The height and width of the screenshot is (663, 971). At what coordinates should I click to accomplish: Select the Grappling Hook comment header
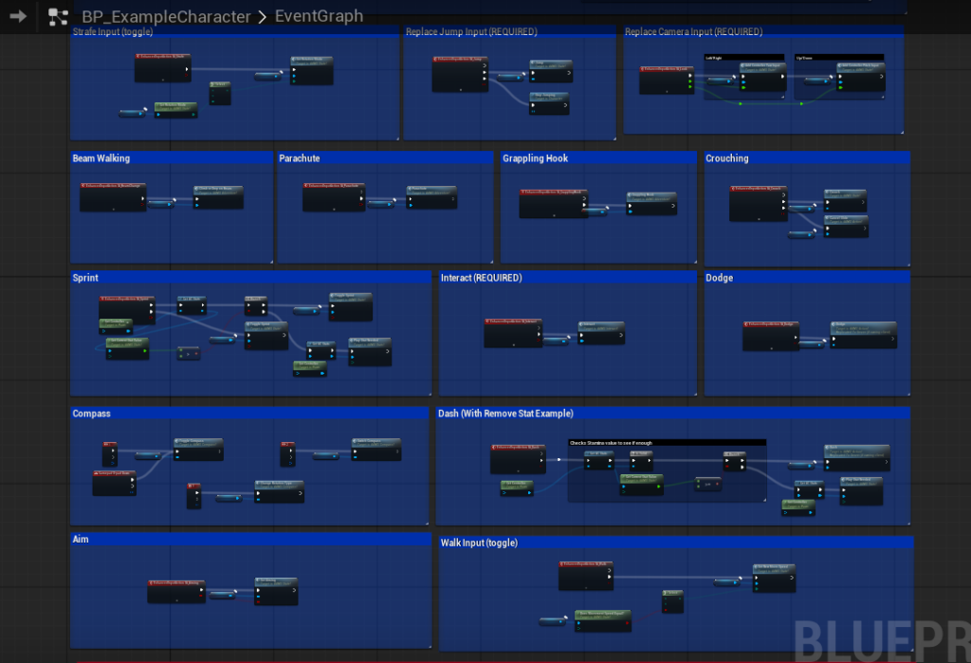536,158
